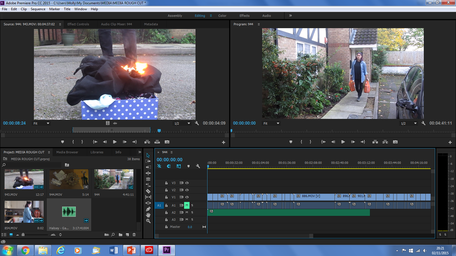456x256 pixels.
Task: Click New Item icon in Project panel
Action: pyautogui.click(x=127, y=235)
